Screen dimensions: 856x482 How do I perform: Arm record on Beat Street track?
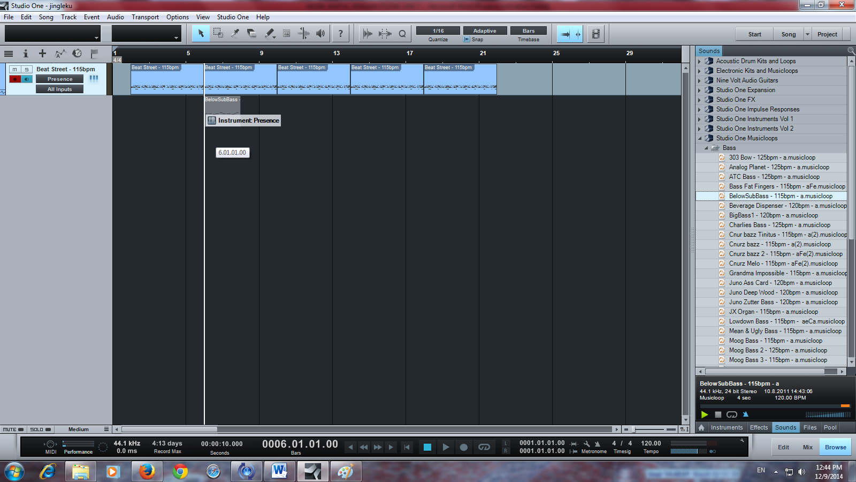(x=15, y=79)
